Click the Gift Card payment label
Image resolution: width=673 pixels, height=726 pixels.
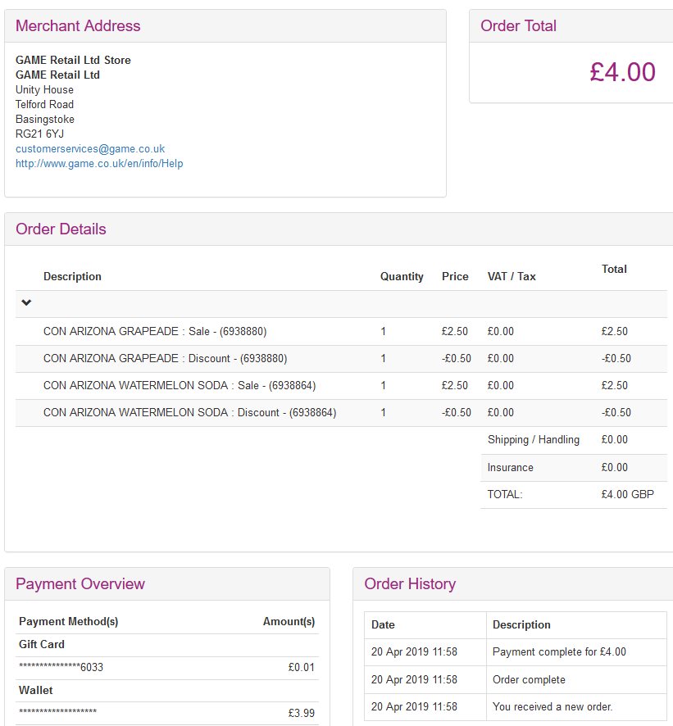(x=42, y=644)
